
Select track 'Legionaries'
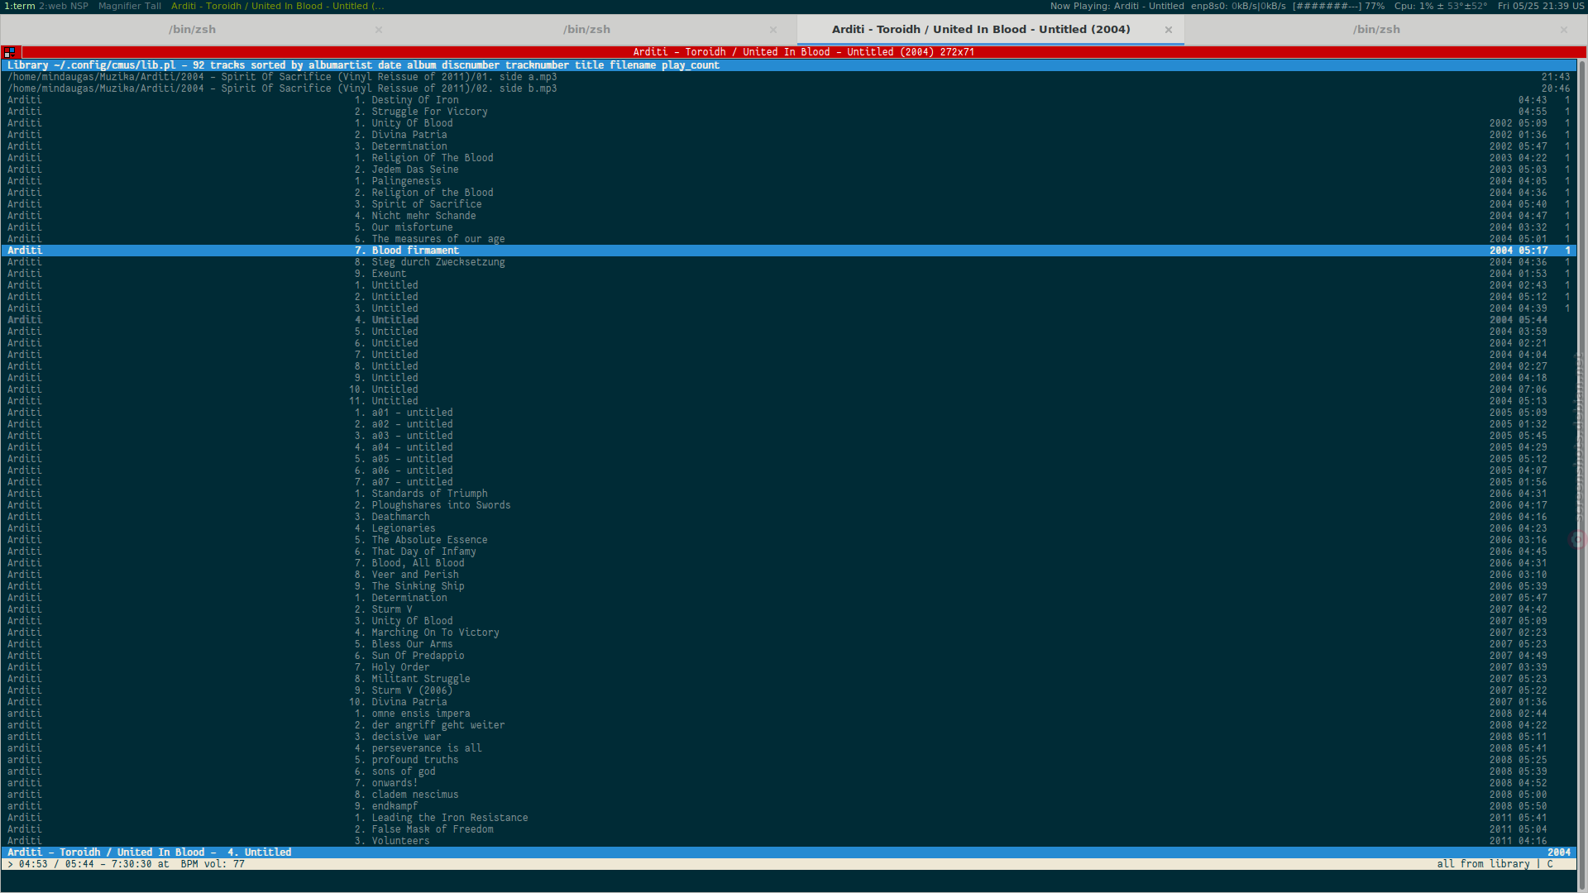pos(788,528)
